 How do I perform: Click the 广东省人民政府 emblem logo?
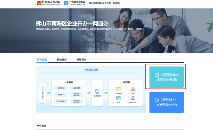pos(39,3)
